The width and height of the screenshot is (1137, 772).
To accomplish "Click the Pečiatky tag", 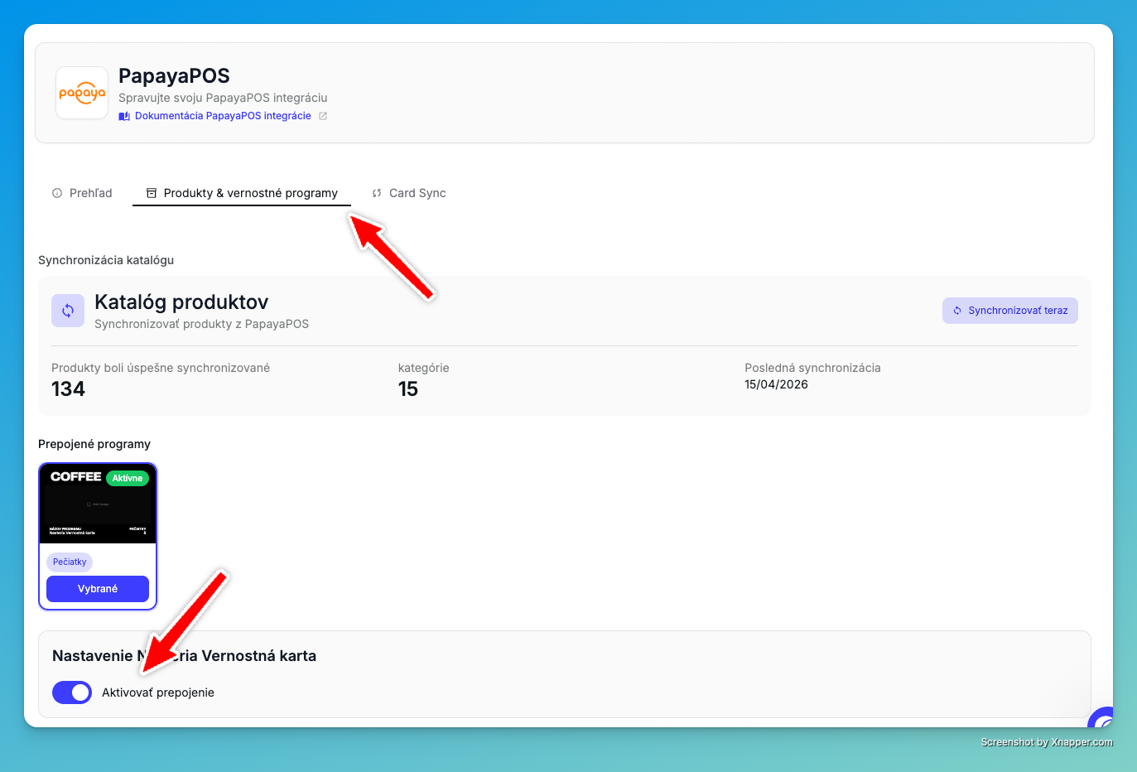I will point(70,562).
